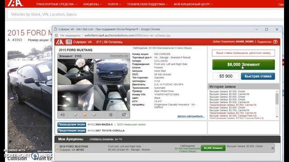Click the bid history scrollbar up arrow
This screenshot has height=162, width=289.
(x=277, y=91)
